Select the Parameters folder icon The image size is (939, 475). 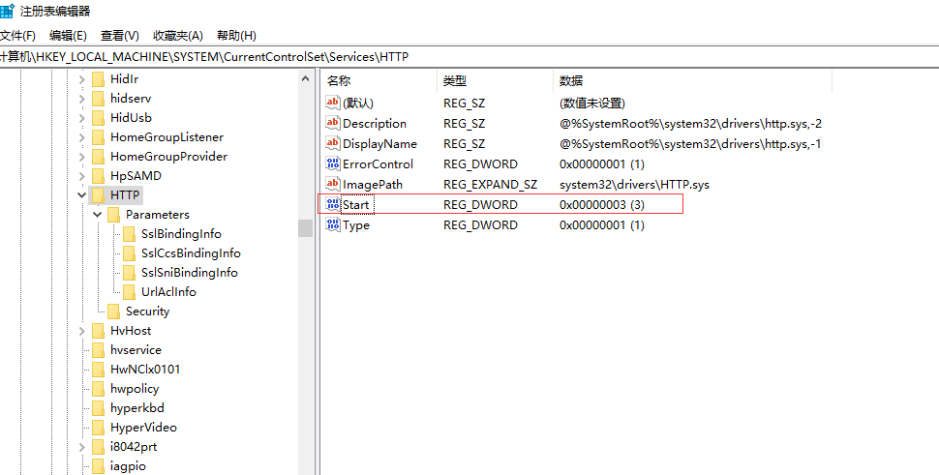click(114, 215)
